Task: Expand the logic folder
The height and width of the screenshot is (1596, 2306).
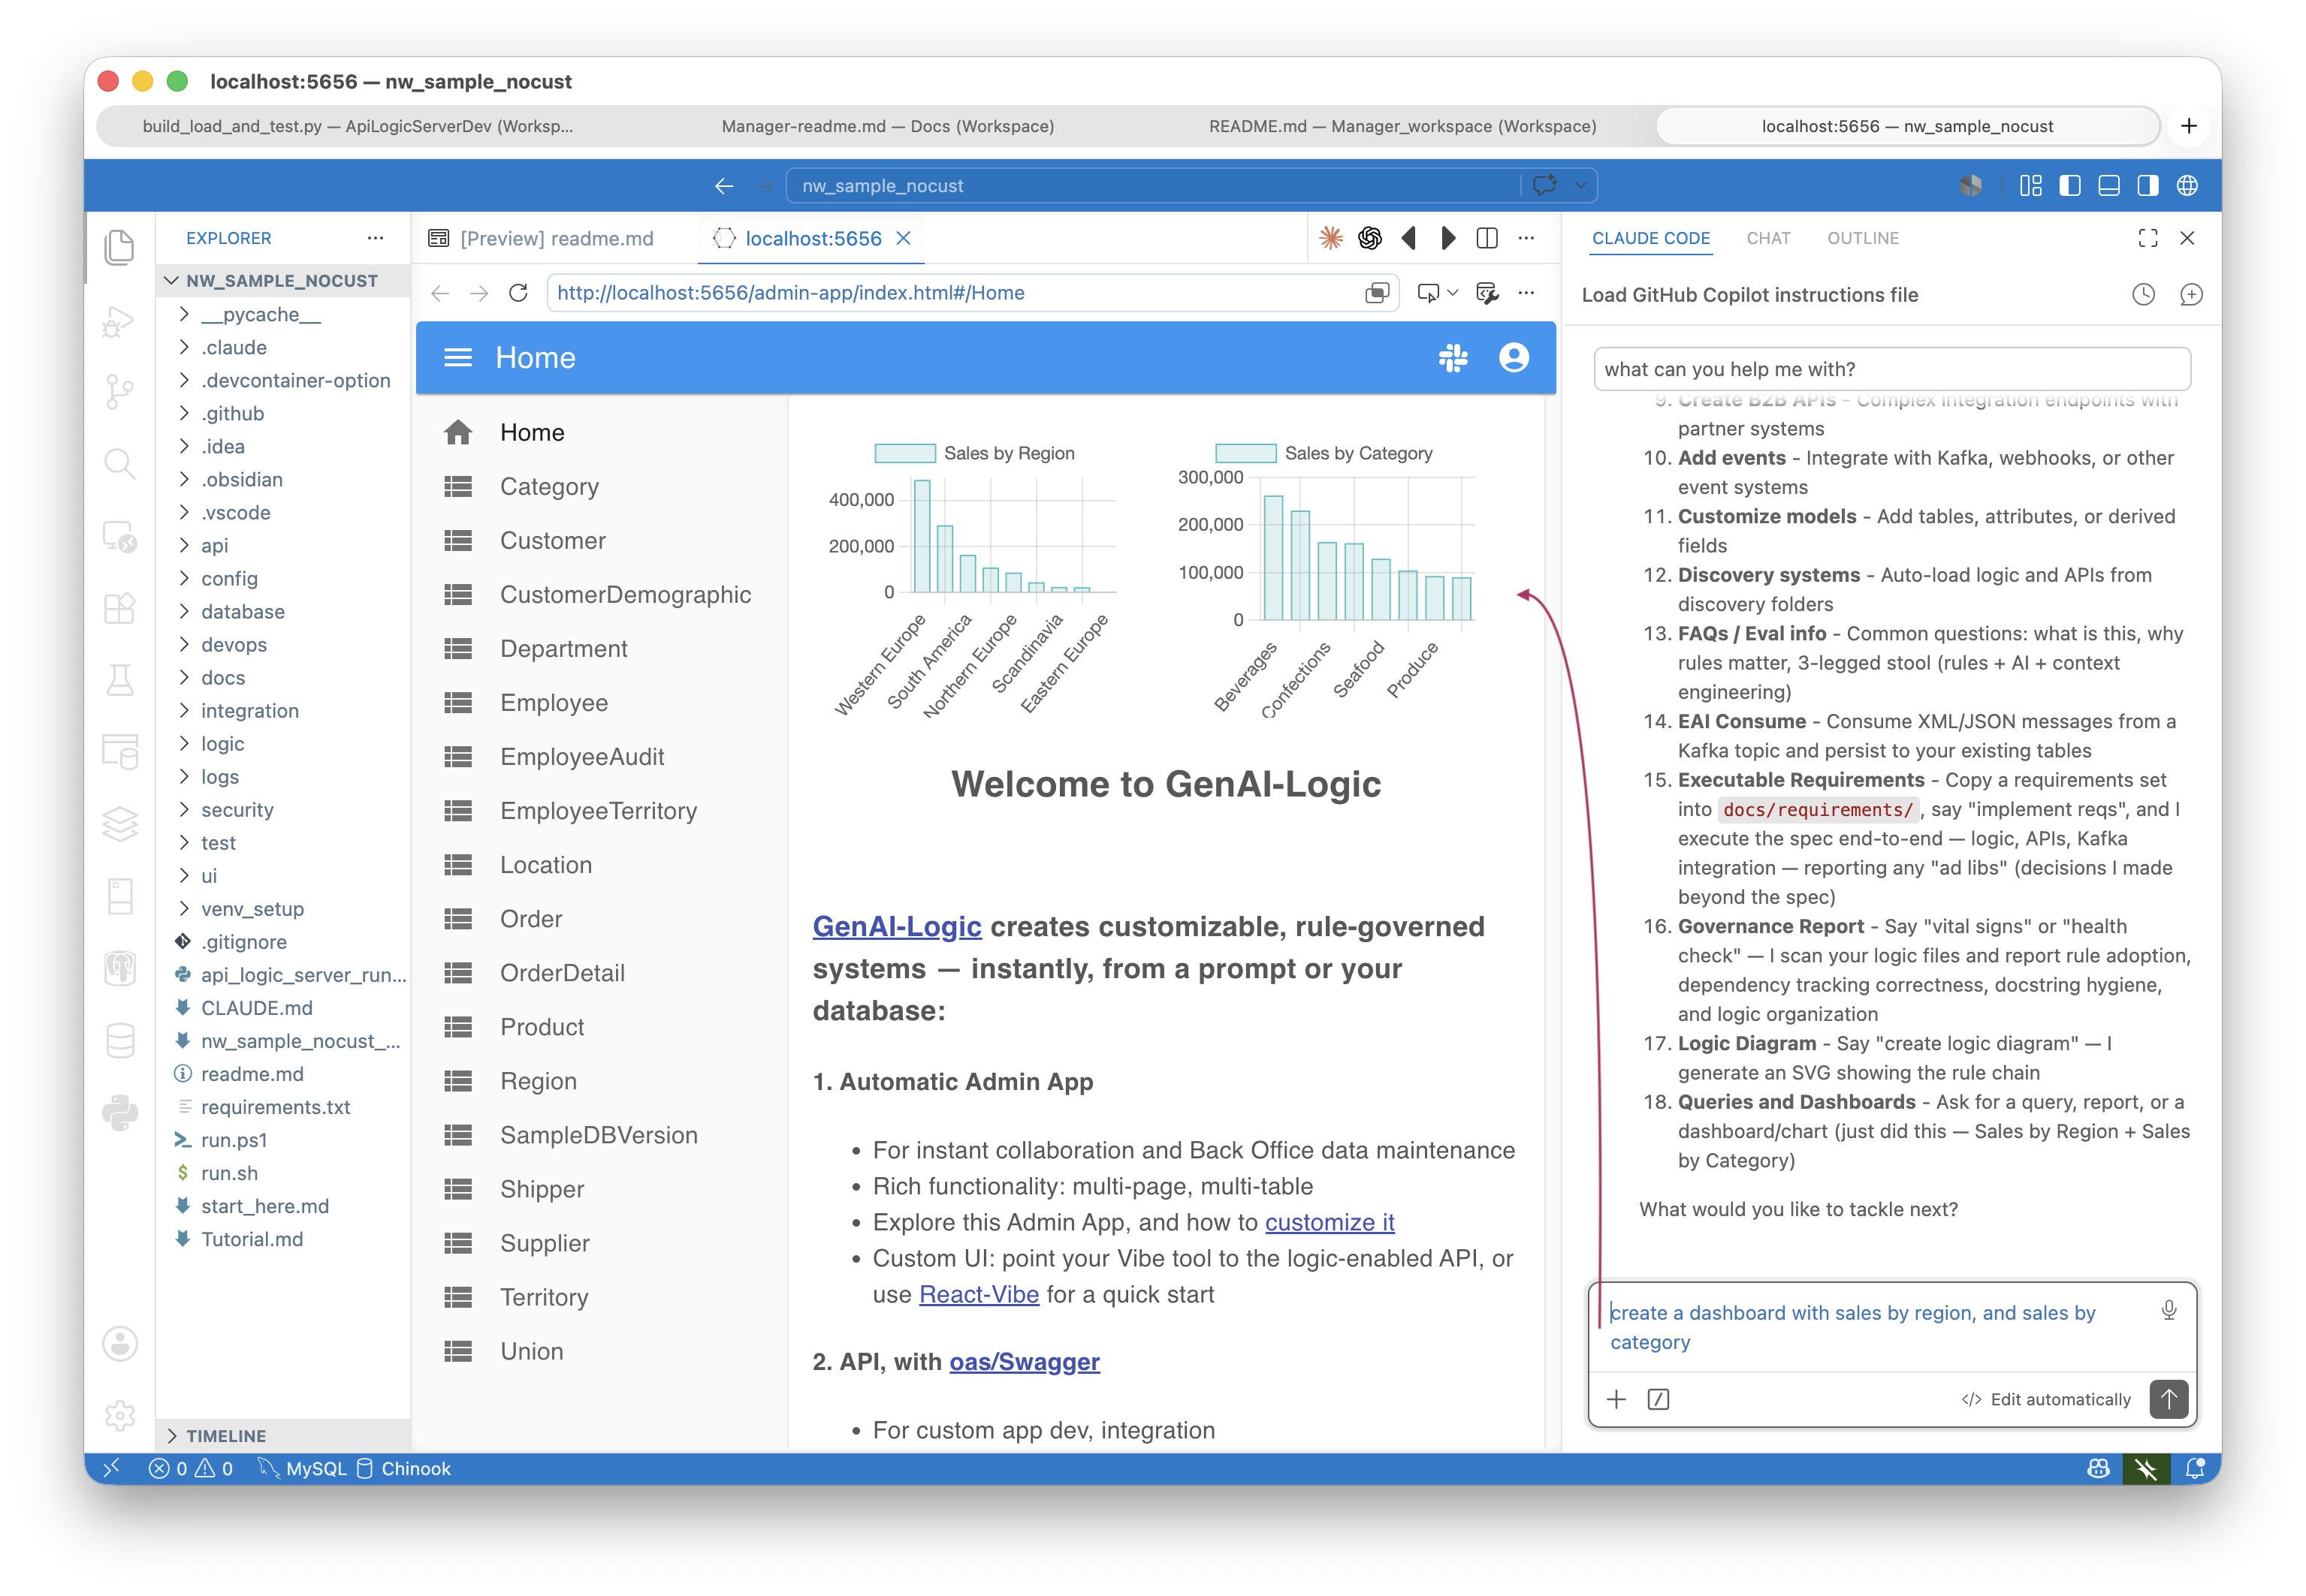Action: tap(222, 744)
